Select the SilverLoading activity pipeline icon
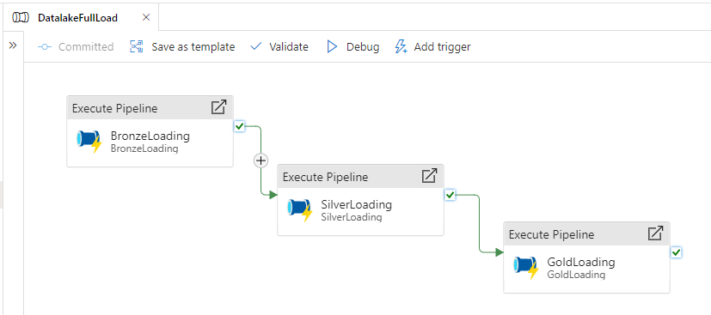711x315 pixels. (300, 210)
